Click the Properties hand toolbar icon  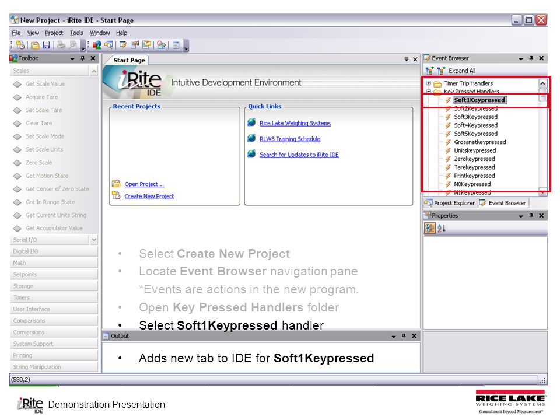135,45
